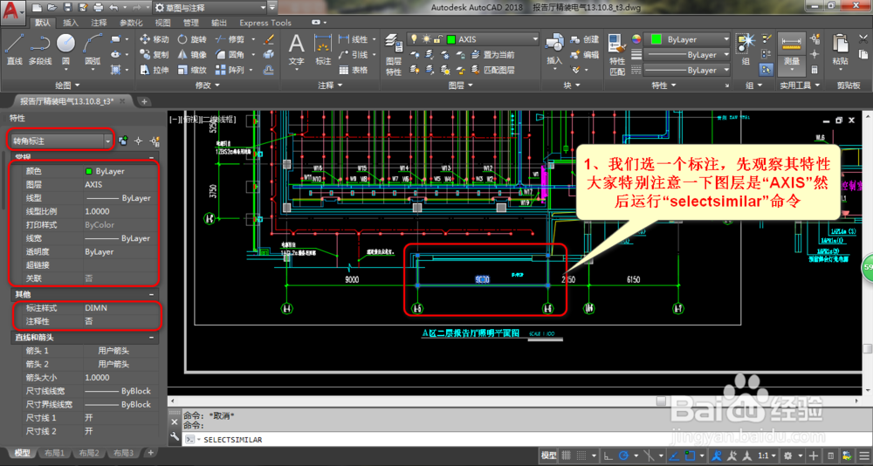This screenshot has width=873, height=466.
Task: Switch to the Express Tools tab
Action: [x=265, y=23]
